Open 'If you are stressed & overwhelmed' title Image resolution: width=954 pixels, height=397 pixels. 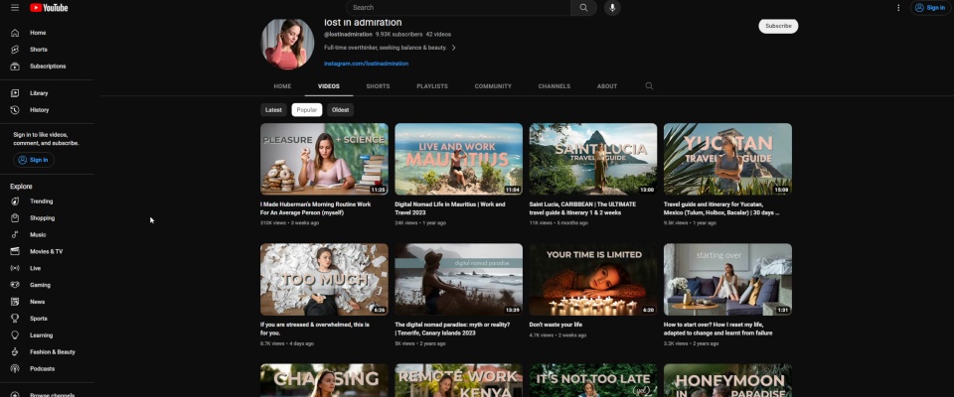tap(315, 329)
